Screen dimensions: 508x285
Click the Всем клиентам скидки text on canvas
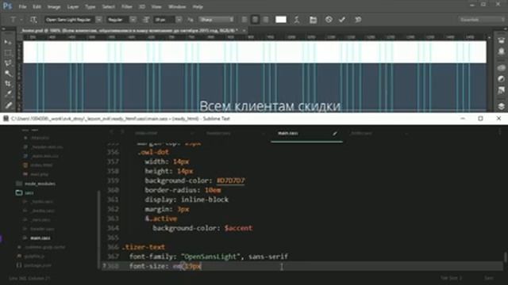tap(270, 106)
